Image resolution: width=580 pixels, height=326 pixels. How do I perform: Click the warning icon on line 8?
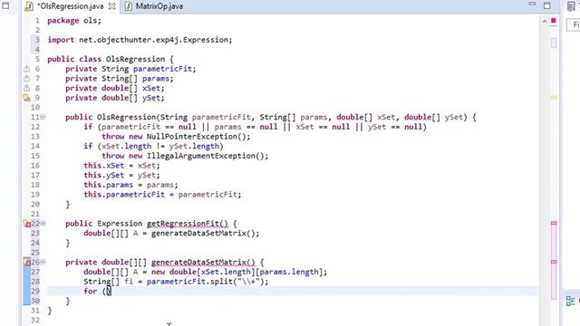click(26, 88)
